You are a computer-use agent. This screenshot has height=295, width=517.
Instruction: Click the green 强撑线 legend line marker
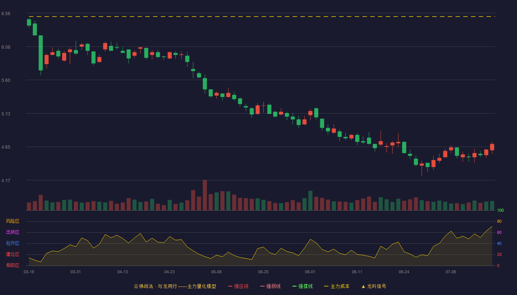tap(294, 286)
